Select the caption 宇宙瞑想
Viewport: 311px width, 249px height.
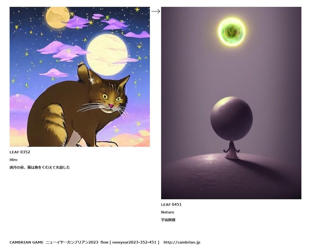168,220
